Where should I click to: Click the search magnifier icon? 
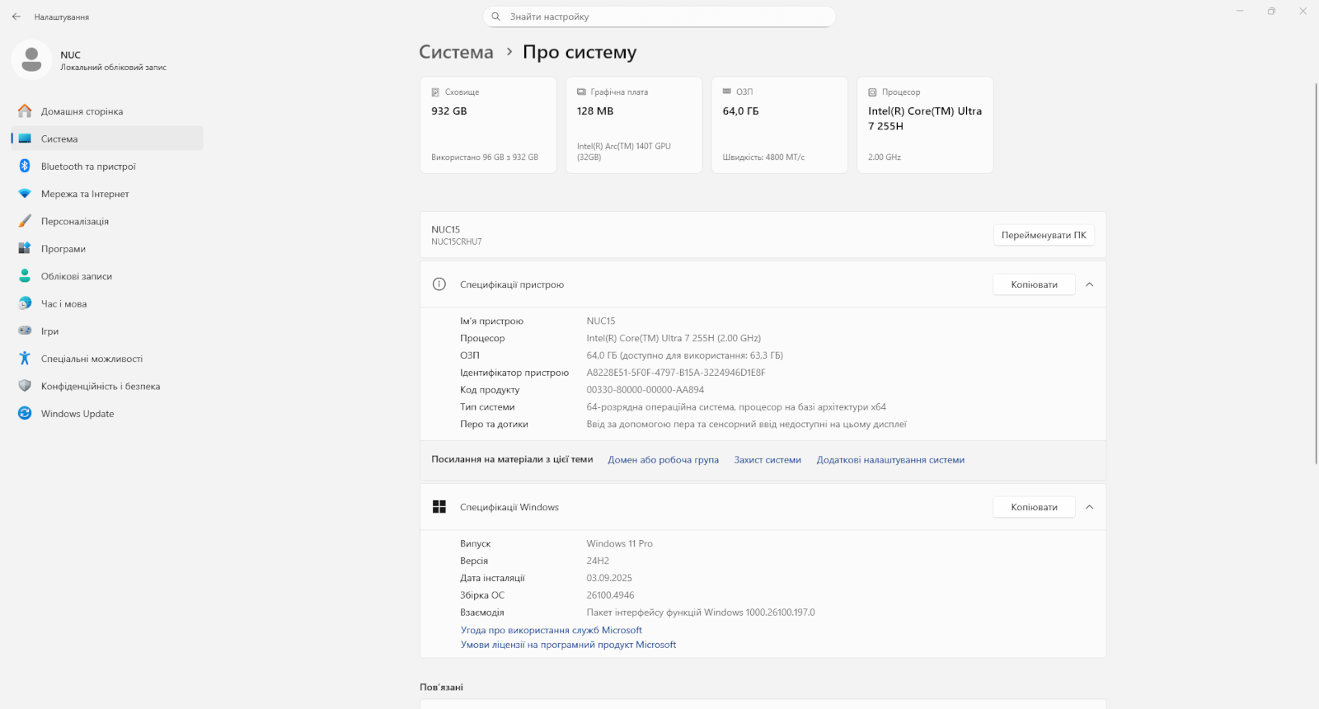(x=496, y=16)
